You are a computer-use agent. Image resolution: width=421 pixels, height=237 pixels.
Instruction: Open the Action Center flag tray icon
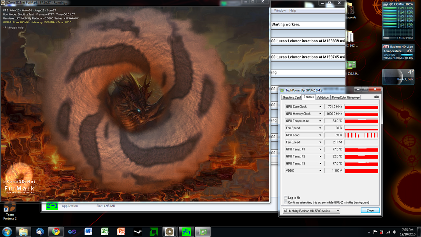[x=375, y=232]
